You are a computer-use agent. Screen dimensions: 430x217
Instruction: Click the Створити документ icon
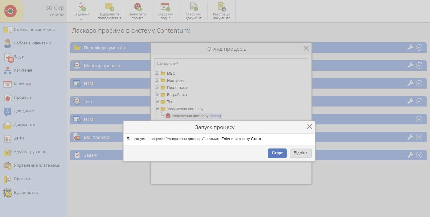[x=194, y=6]
